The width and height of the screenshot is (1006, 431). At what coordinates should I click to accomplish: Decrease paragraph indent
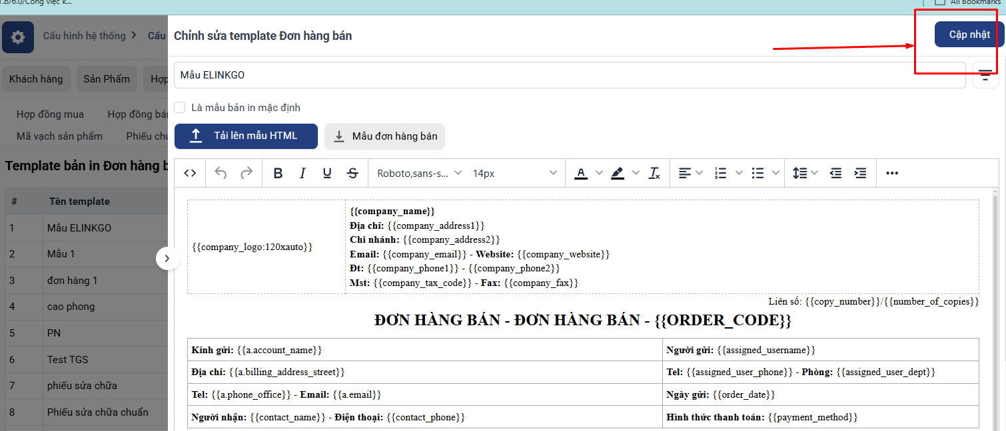point(835,173)
